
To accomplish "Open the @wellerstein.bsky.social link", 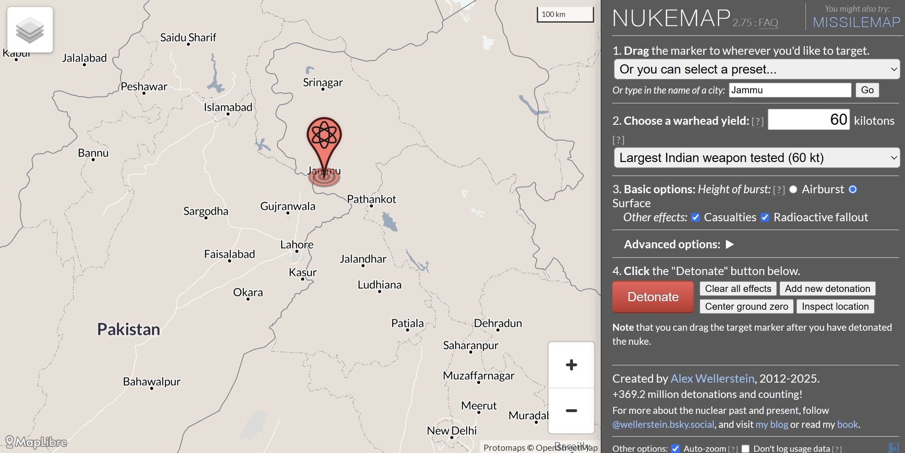I will click(663, 424).
